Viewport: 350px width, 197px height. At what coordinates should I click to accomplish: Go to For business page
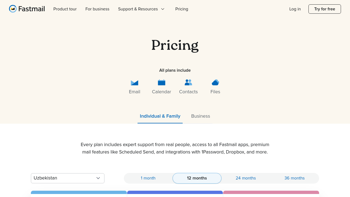click(97, 9)
